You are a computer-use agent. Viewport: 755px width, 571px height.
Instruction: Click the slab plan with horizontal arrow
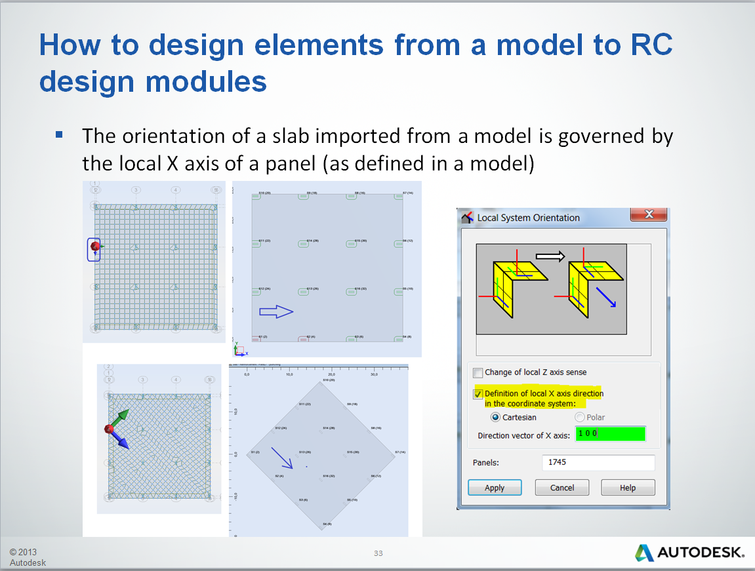(327, 269)
